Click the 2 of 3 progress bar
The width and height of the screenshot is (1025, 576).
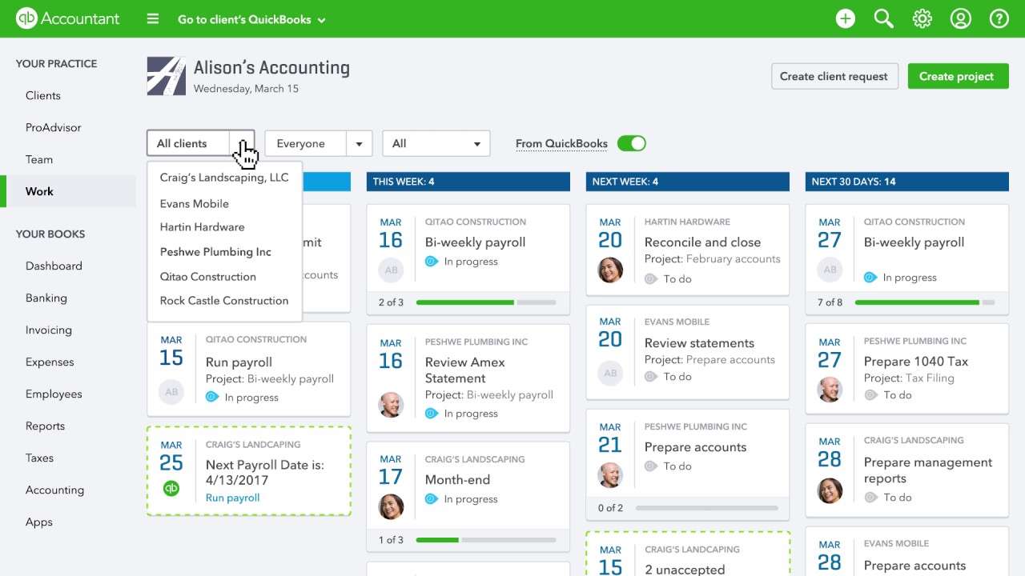[486, 302]
